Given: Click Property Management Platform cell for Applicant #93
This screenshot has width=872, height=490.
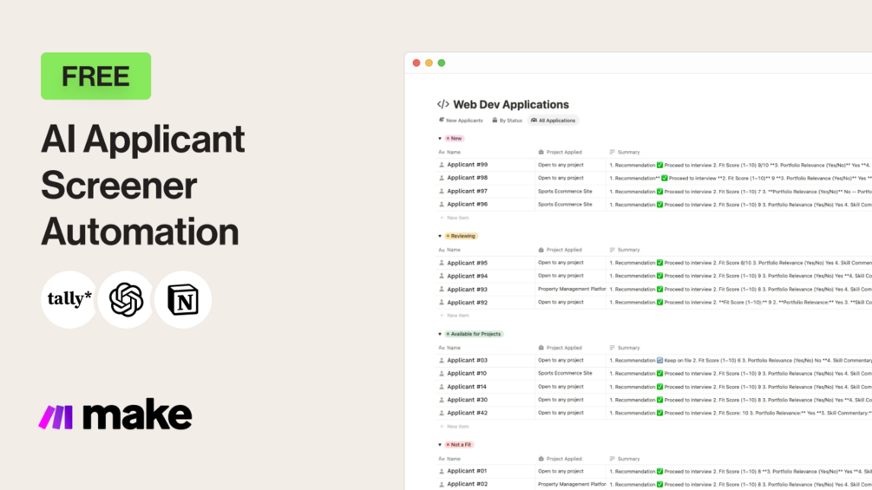Looking at the screenshot, I should pos(571,289).
